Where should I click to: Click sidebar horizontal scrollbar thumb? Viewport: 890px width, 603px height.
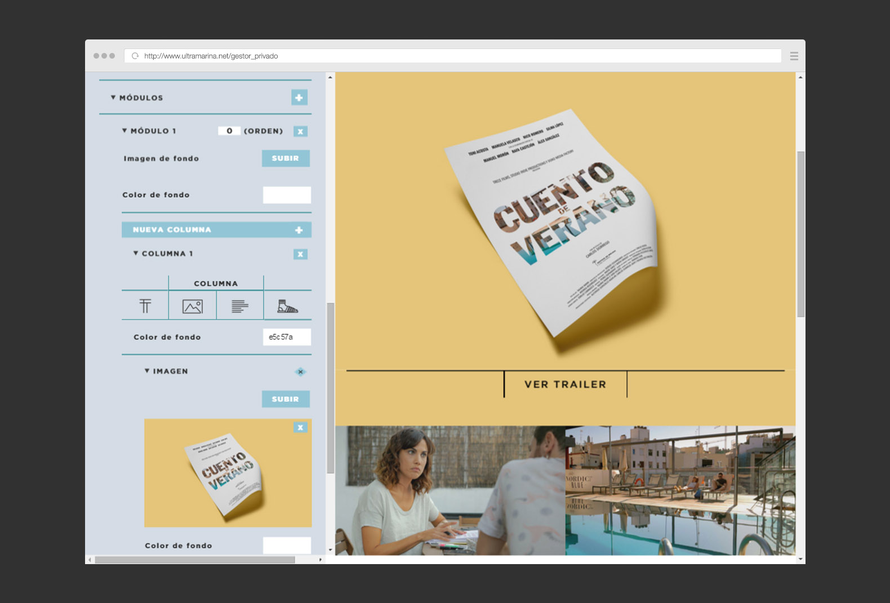coord(195,560)
